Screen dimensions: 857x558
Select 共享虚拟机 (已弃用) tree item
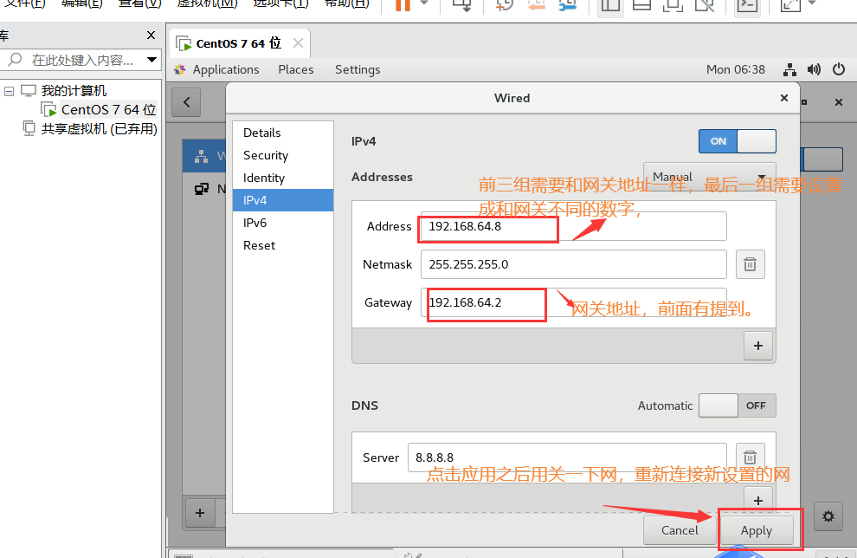99,129
